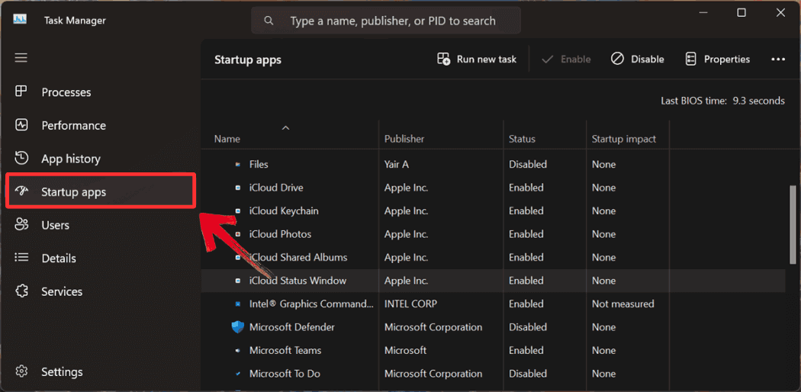Image resolution: width=801 pixels, height=392 pixels.
Task: Select the iCloud Drive row
Action: tap(494, 188)
